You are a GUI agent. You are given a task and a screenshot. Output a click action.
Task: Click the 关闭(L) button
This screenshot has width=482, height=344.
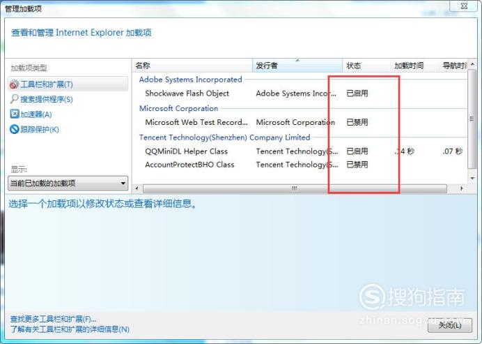[450, 325]
